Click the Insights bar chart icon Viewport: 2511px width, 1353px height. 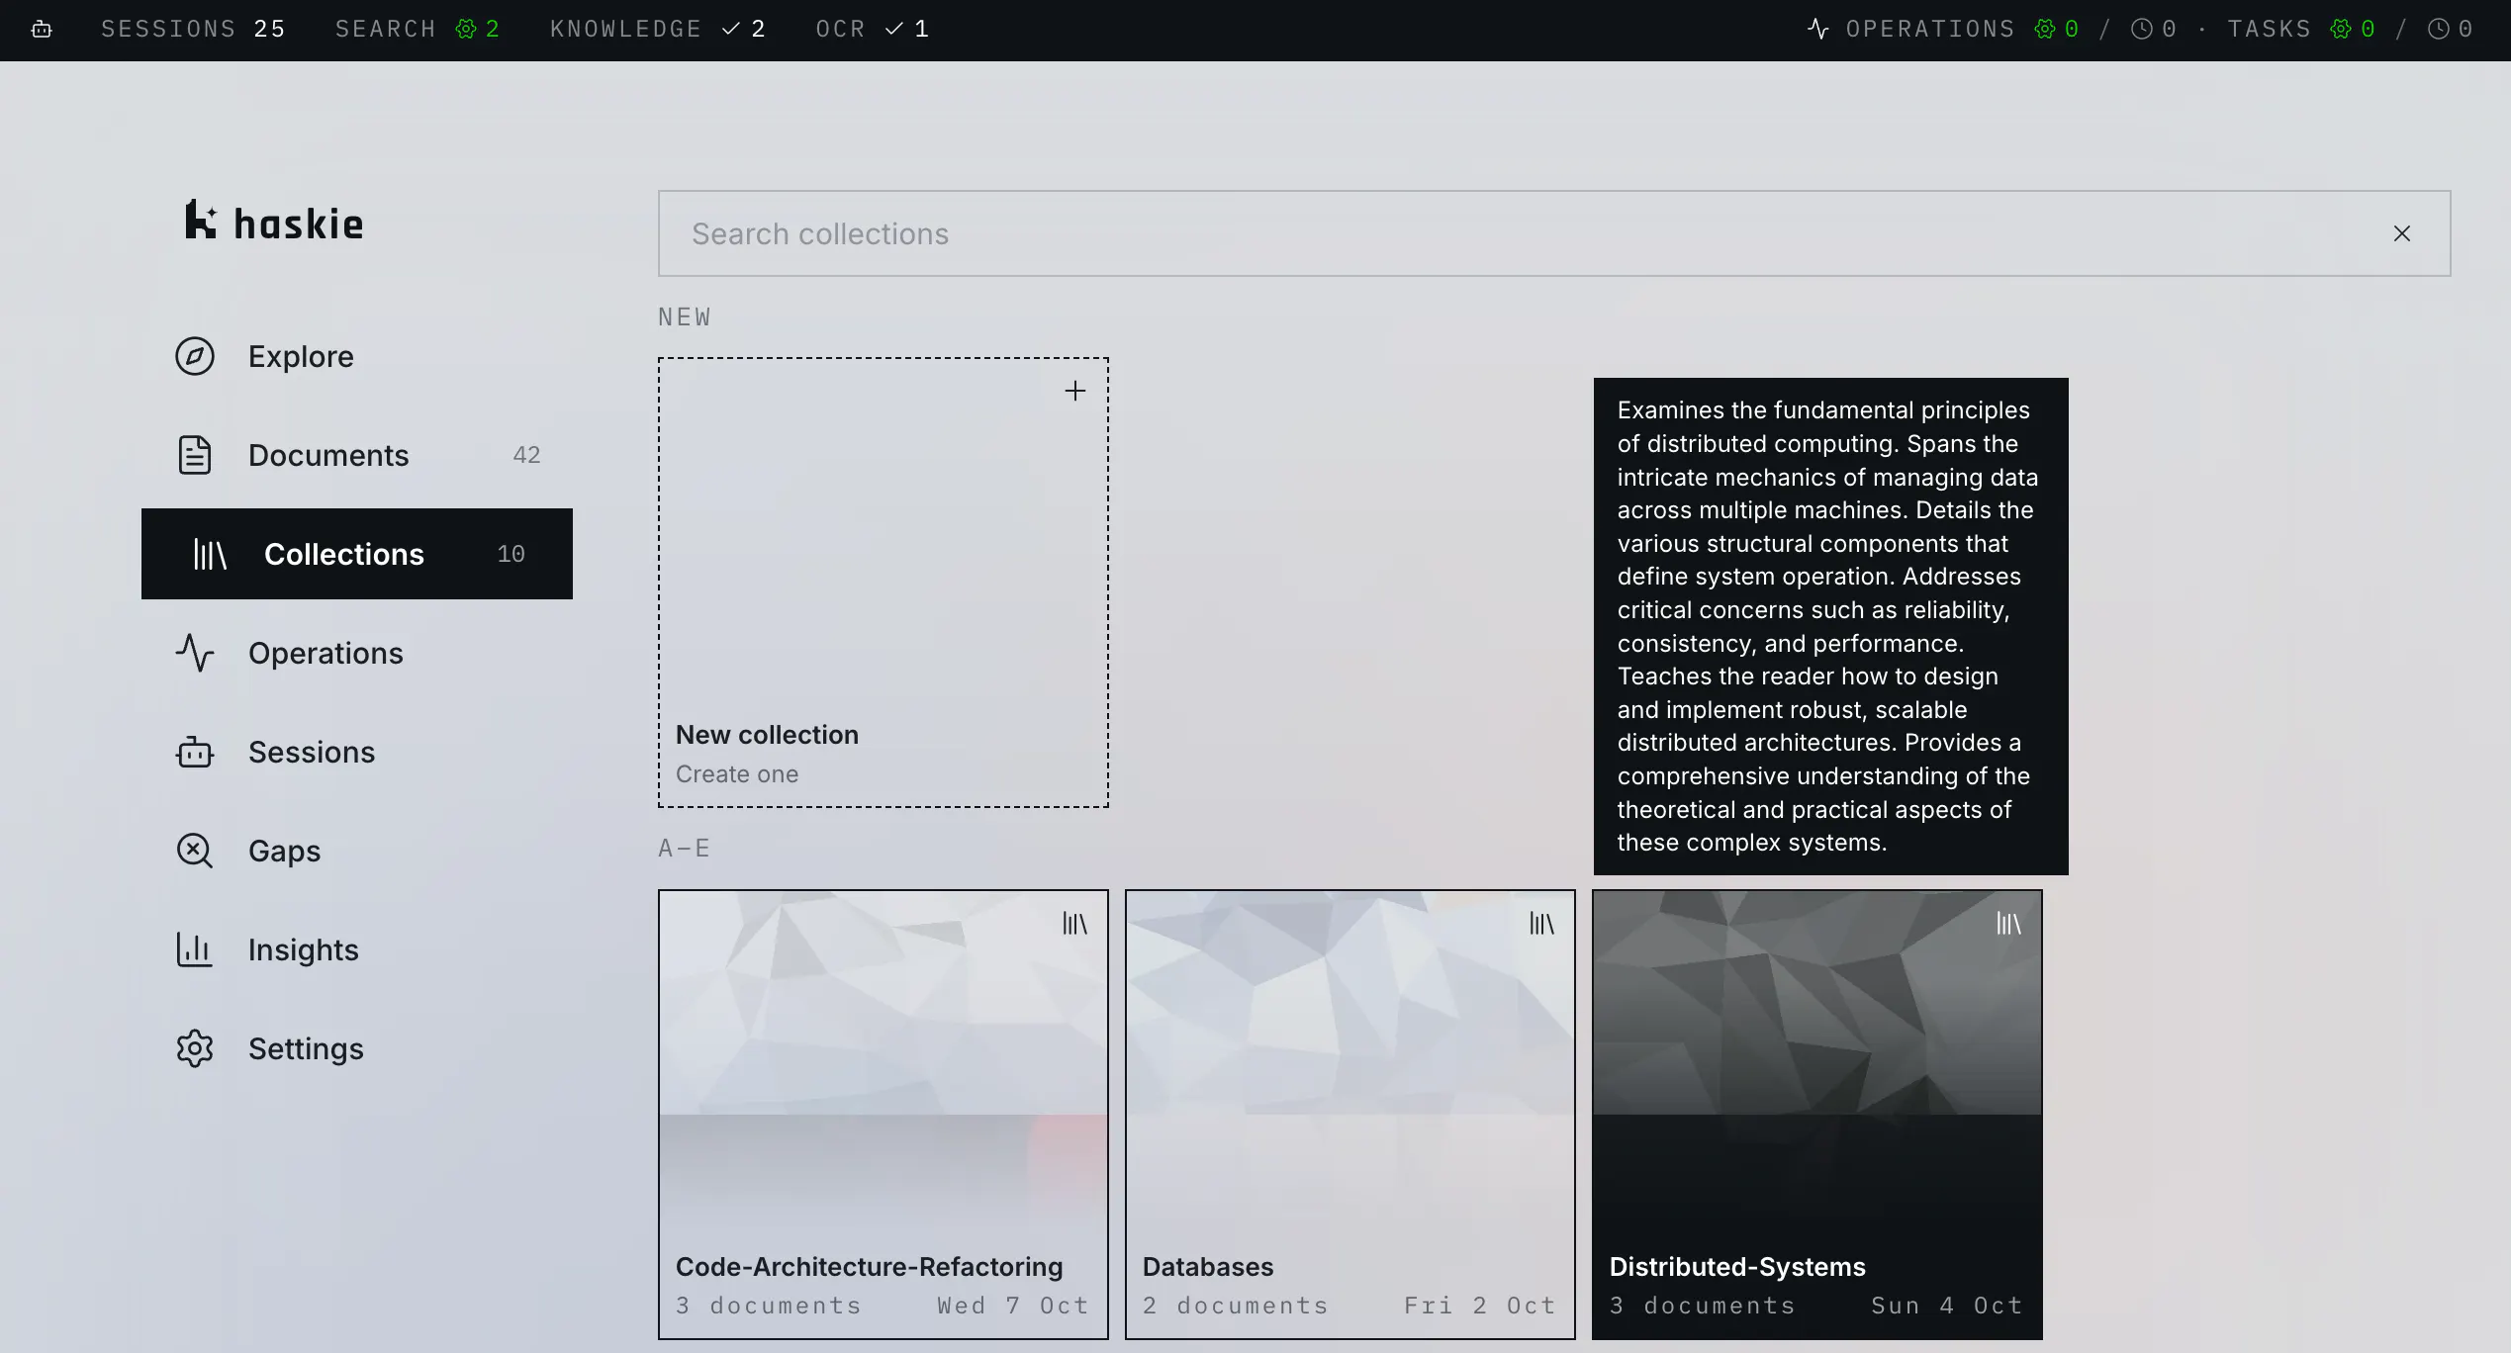click(195, 949)
